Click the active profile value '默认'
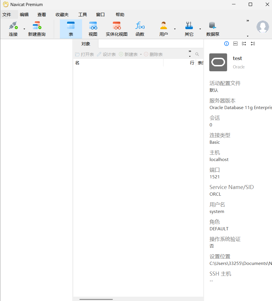Screen dimensions: 272x301 click(214, 90)
